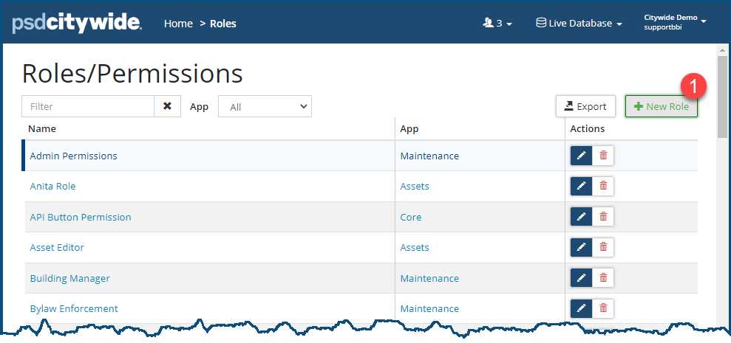Expand the Live Database menu
Image resolution: width=731 pixels, height=343 pixels.
click(x=579, y=23)
